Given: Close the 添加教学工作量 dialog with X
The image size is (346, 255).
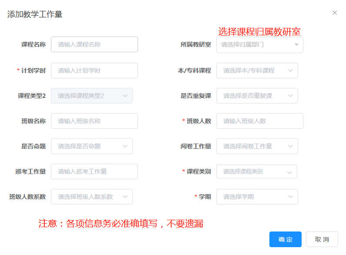Looking at the screenshot, I should click(335, 13).
